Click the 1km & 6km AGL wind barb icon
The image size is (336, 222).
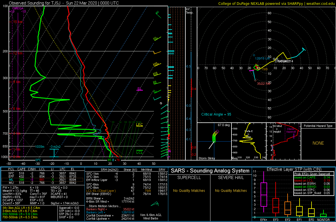pyautogui.click(x=154, y=204)
